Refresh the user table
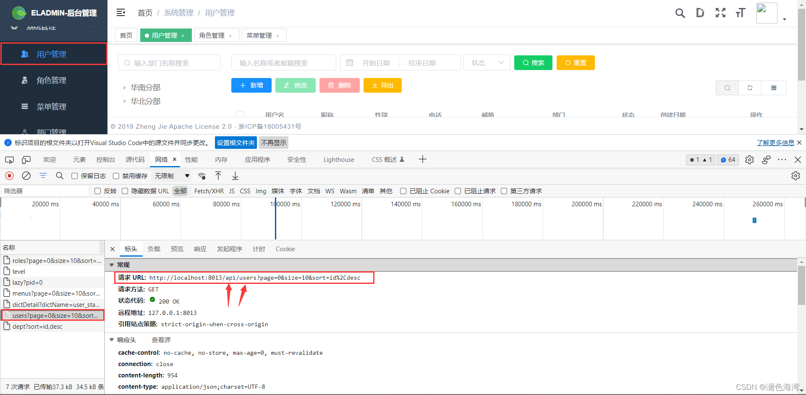Screen dimensions: 806x395 coord(750,88)
